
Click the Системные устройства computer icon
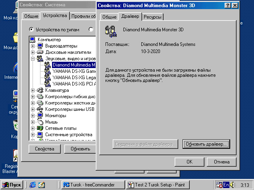[40, 135]
